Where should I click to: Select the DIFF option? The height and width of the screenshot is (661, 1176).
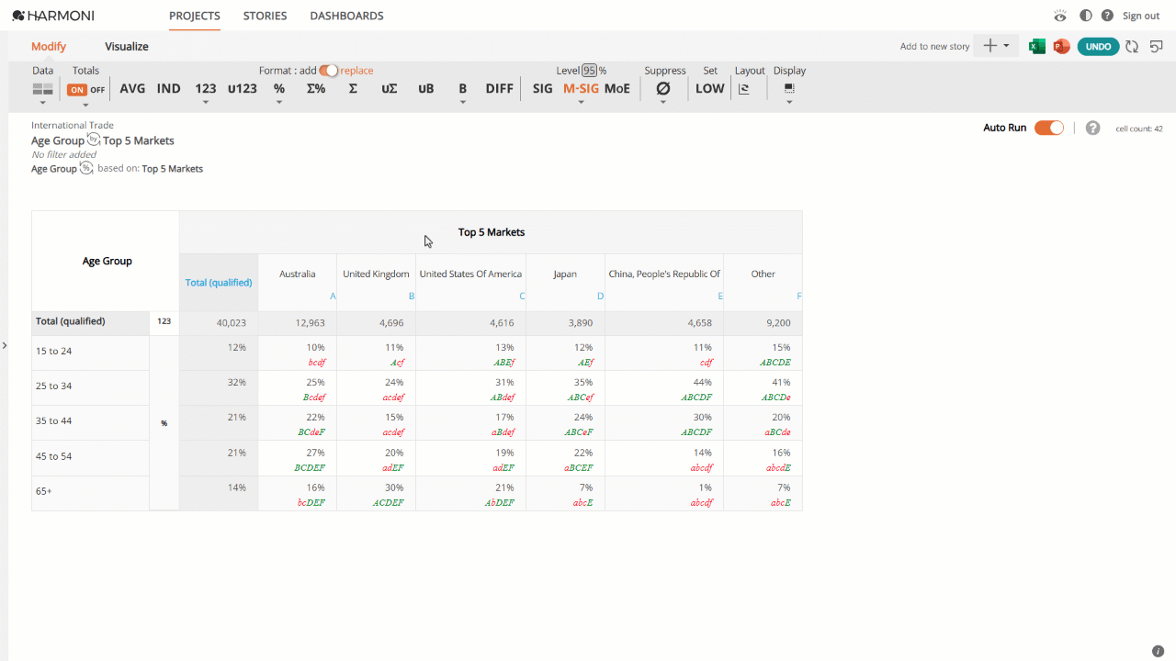(500, 89)
